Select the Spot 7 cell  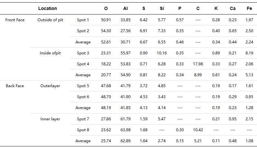click(83, 119)
